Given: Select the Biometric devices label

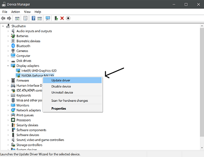Looking at the screenshot, I should [x=28, y=41].
